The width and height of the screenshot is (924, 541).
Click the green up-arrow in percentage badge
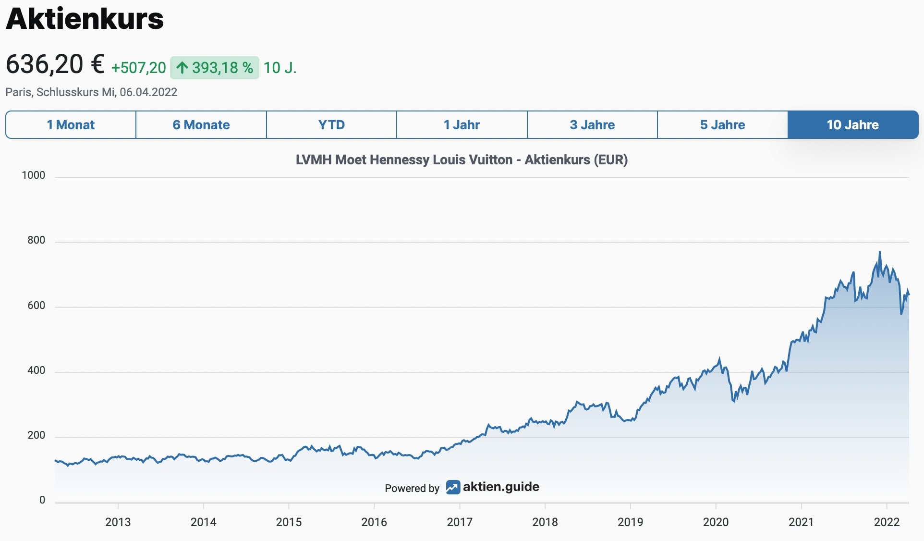pyautogui.click(x=182, y=68)
